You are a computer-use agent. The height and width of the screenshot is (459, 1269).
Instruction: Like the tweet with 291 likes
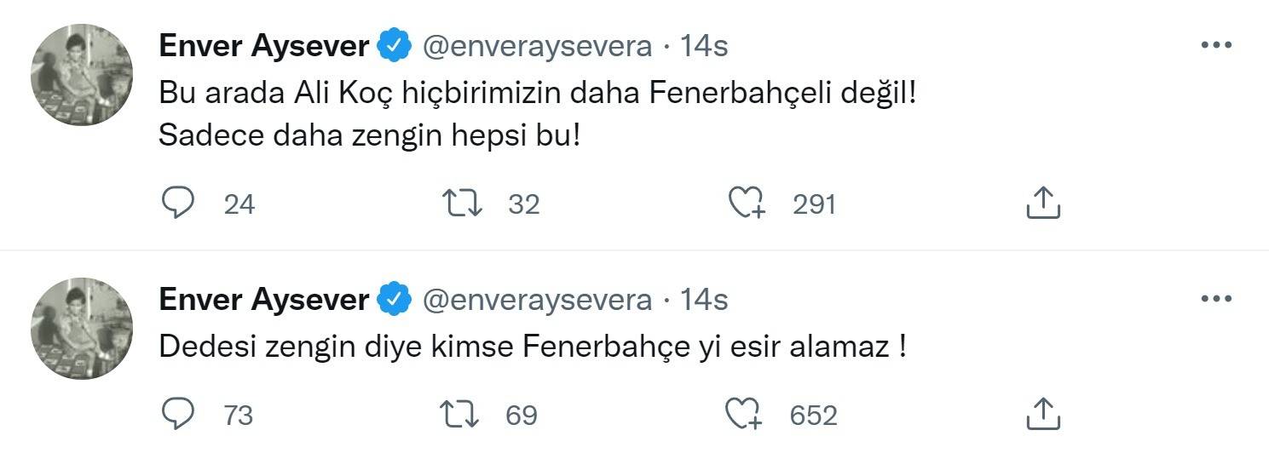pyautogui.click(x=747, y=204)
